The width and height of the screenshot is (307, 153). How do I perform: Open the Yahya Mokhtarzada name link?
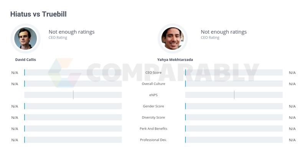175,60
